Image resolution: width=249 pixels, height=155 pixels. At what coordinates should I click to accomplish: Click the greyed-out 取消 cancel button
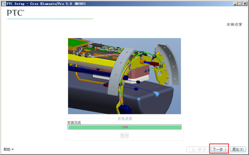coord(124,136)
